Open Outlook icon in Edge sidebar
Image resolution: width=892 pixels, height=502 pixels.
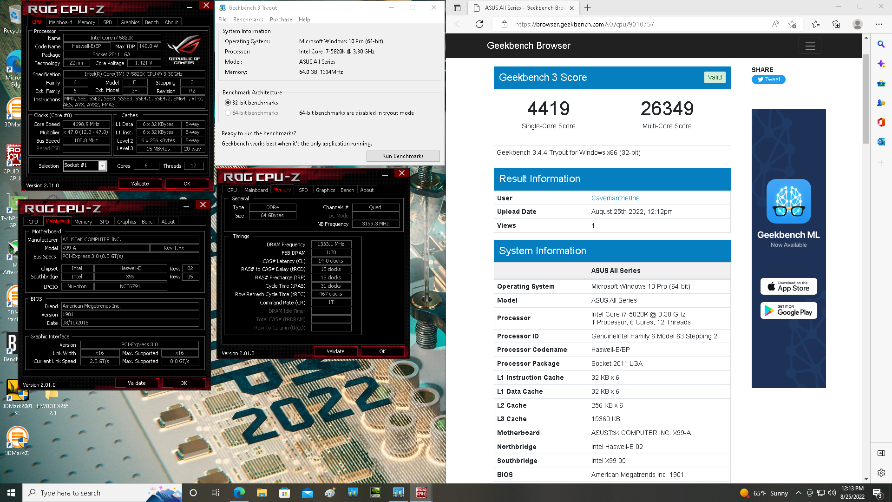881,142
